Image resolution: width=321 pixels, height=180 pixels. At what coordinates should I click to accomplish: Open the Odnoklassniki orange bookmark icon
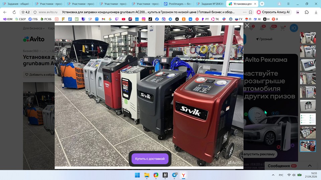(x=184, y=19)
